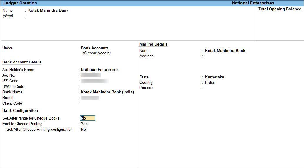Click the blurred IFS Code value

point(95,81)
